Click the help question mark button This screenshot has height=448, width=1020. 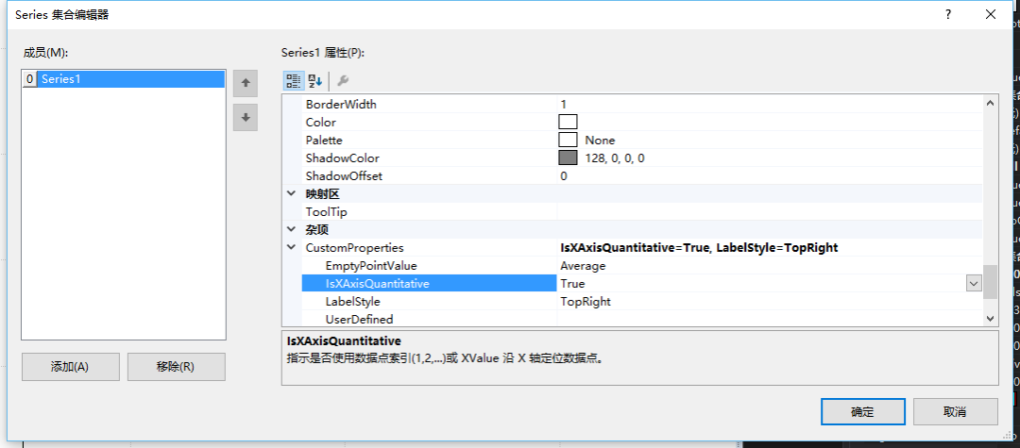(x=946, y=14)
